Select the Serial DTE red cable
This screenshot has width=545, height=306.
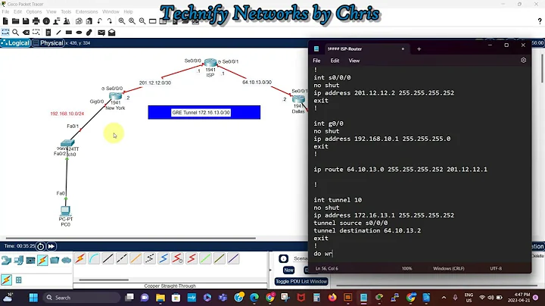[192, 259]
